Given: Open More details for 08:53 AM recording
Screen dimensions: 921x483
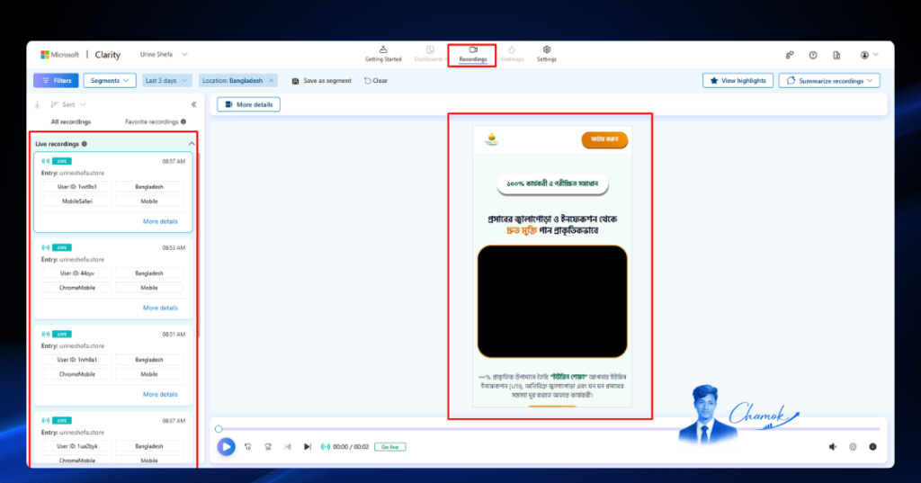Looking at the screenshot, I should (x=160, y=308).
